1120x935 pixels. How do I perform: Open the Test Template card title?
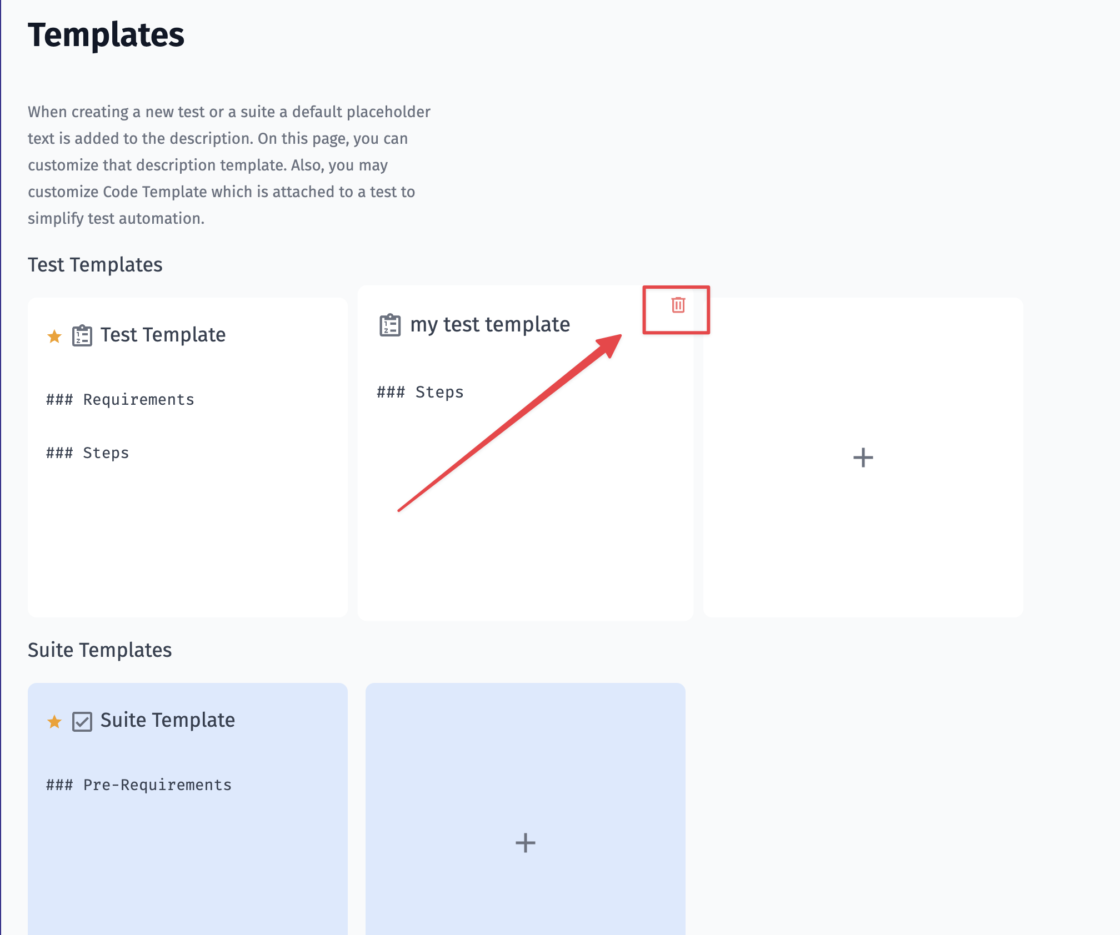point(163,335)
